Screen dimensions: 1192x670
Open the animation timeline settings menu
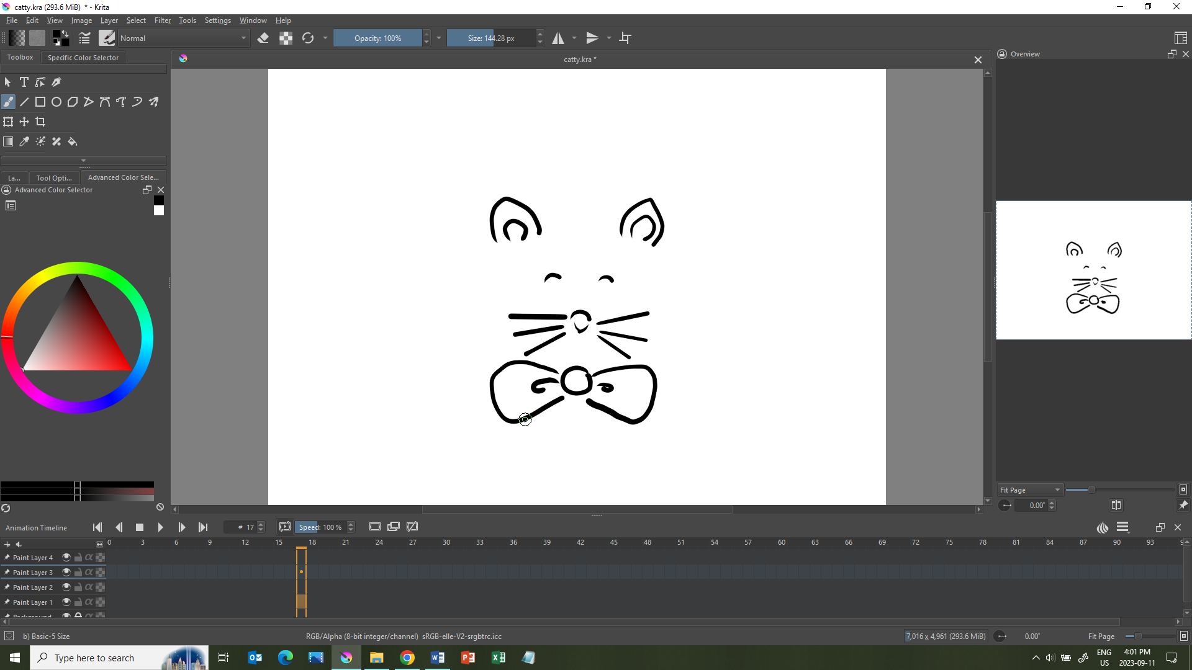(x=1122, y=527)
